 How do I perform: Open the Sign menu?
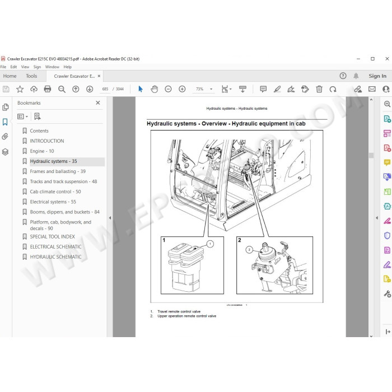(37, 67)
